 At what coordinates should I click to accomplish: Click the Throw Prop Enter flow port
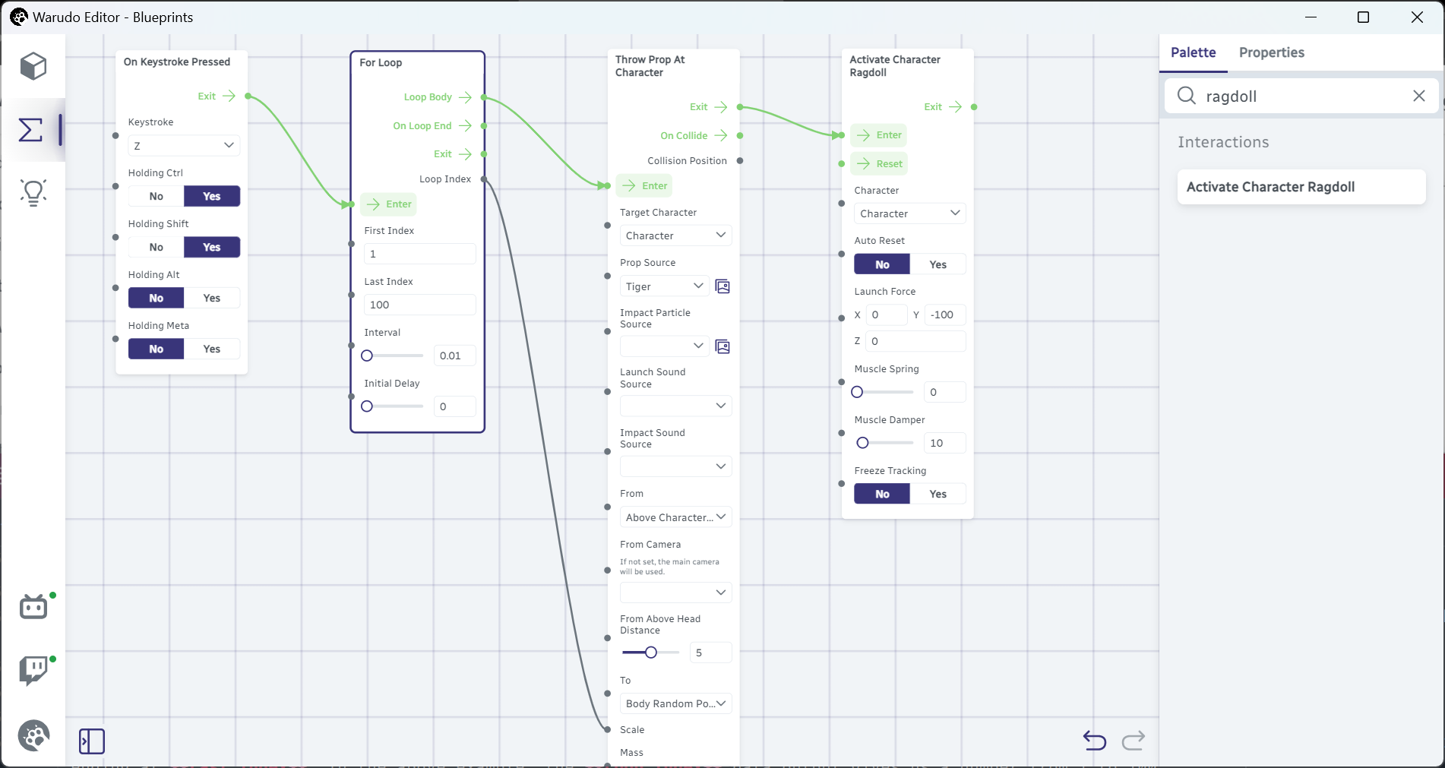(644, 186)
